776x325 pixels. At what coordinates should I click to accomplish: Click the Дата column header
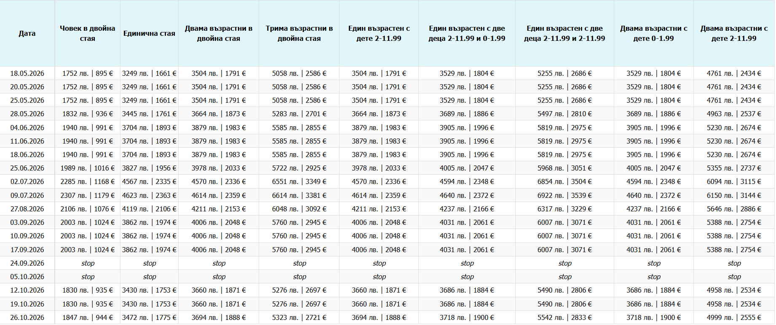coord(27,33)
